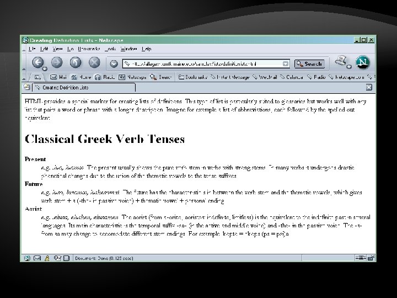Click the Aorist term in definition list
397x298 pixels.
[34, 209]
